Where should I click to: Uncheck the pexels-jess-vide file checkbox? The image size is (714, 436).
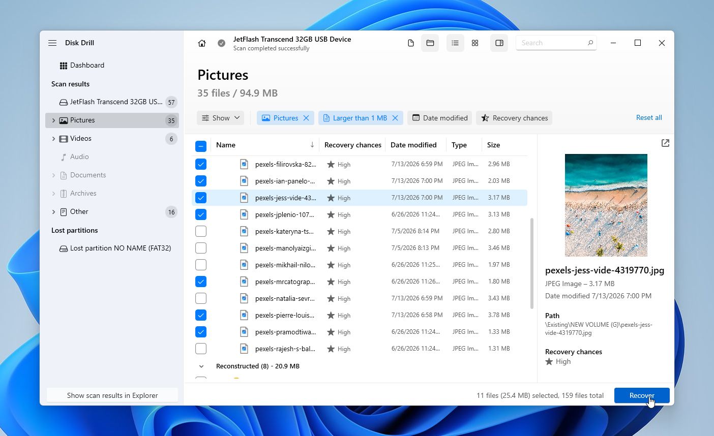[x=201, y=198]
